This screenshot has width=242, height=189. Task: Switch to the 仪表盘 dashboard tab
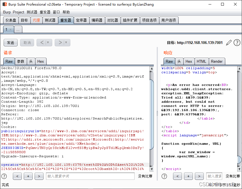click(x=11, y=20)
